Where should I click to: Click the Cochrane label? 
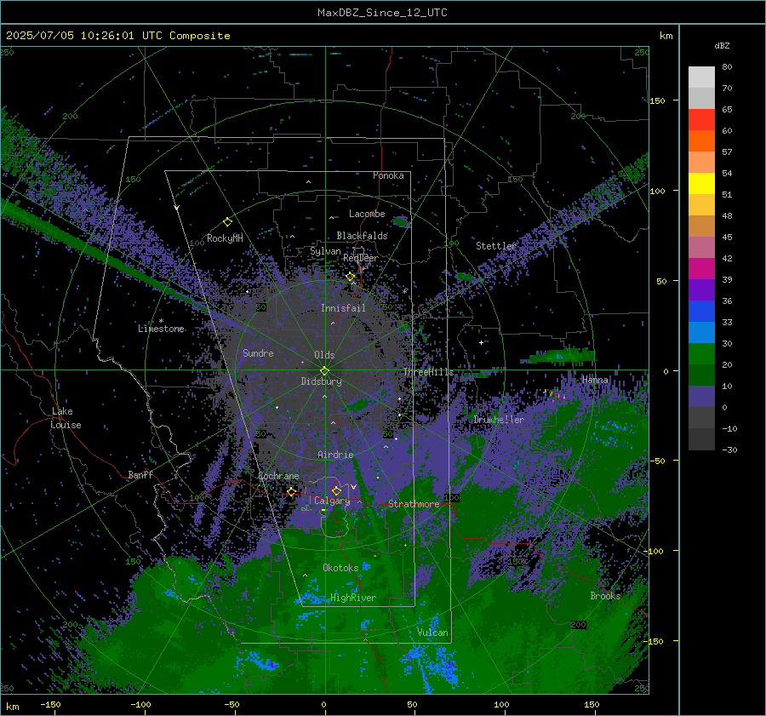click(278, 476)
